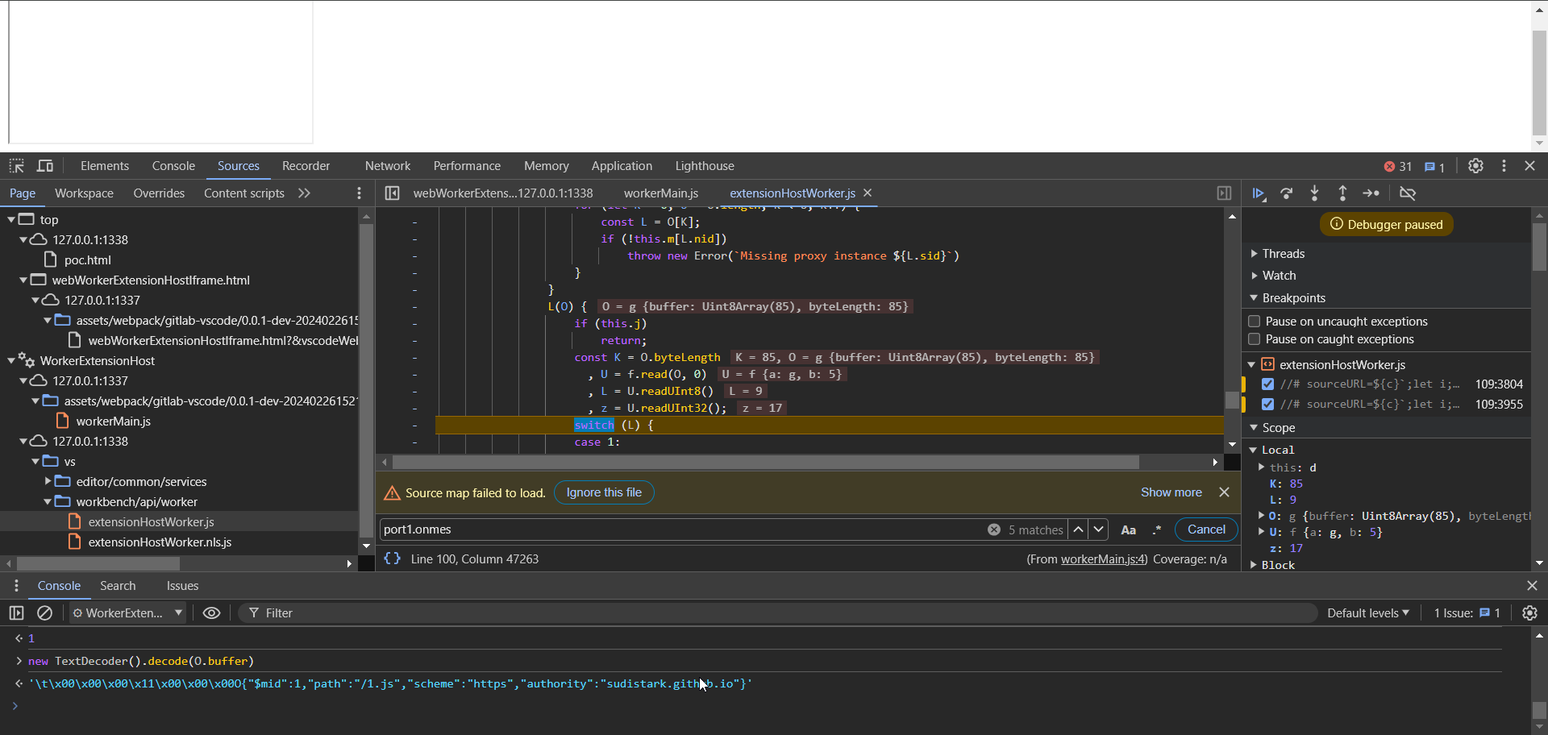This screenshot has height=735, width=1548.
Task: Click Show more on warning bar
Action: coord(1171,492)
